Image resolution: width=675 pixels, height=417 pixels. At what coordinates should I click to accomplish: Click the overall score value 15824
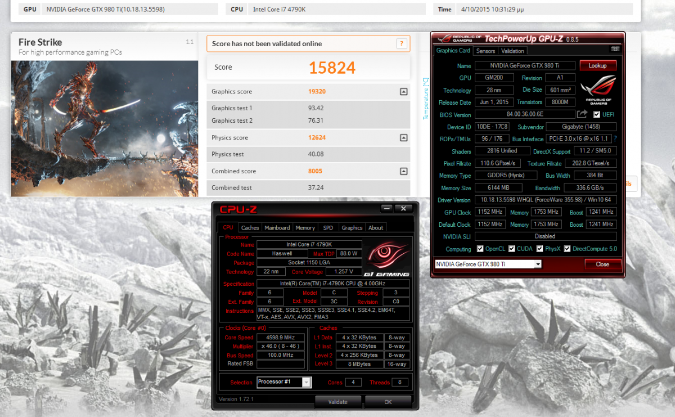click(332, 68)
